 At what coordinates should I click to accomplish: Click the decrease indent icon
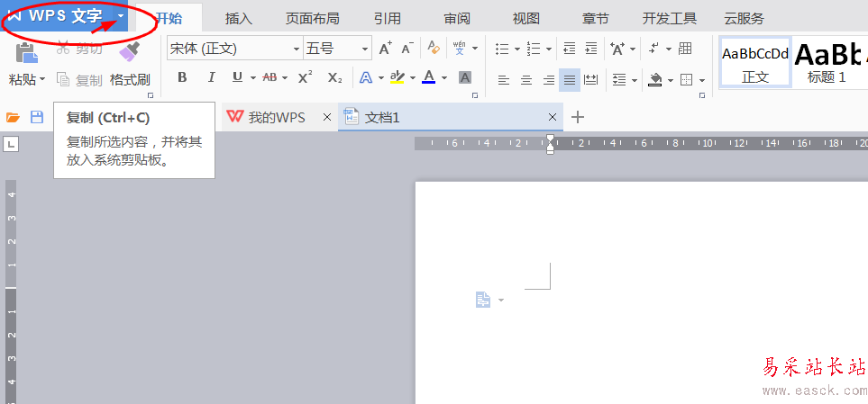pyautogui.click(x=569, y=49)
